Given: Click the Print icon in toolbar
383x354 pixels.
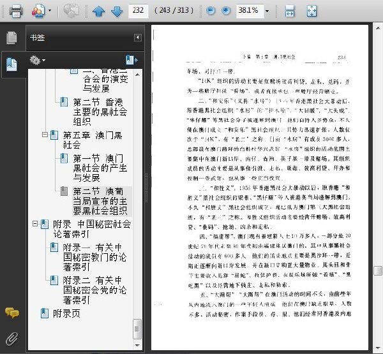Looking at the screenshot, I should click(x=16, y=11).
